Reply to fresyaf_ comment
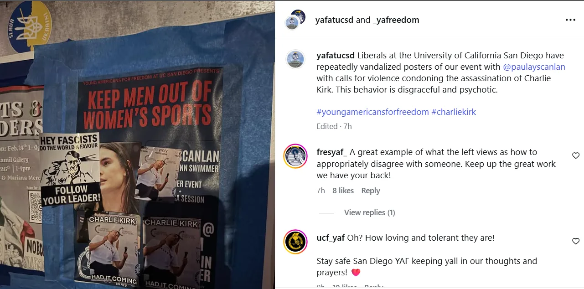The width and height of the screenshot is (584, 289). [x=371, y=191]
